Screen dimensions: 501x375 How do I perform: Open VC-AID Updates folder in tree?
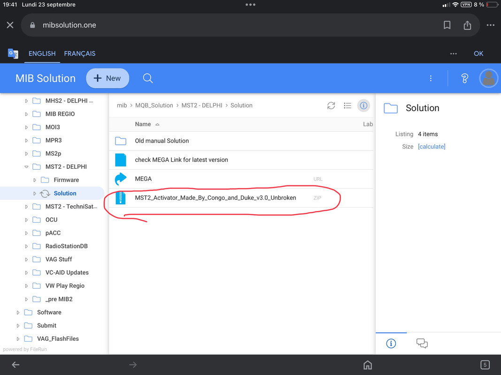67,273
